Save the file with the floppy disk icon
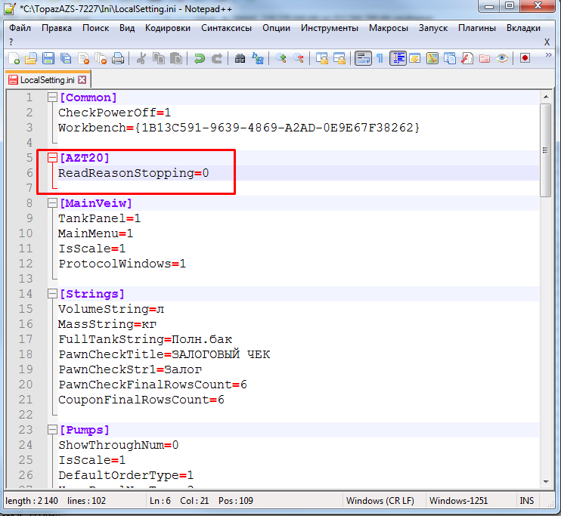561x516 pixels. point(48,58)
